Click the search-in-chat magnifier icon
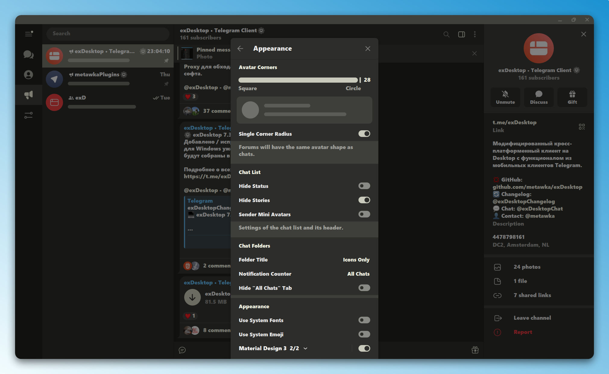Image resolution: width=609 pixels, height=374 pixels. [446, 34]
